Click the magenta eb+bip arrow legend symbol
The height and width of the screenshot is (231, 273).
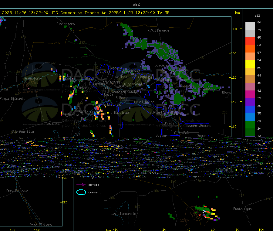81,185
